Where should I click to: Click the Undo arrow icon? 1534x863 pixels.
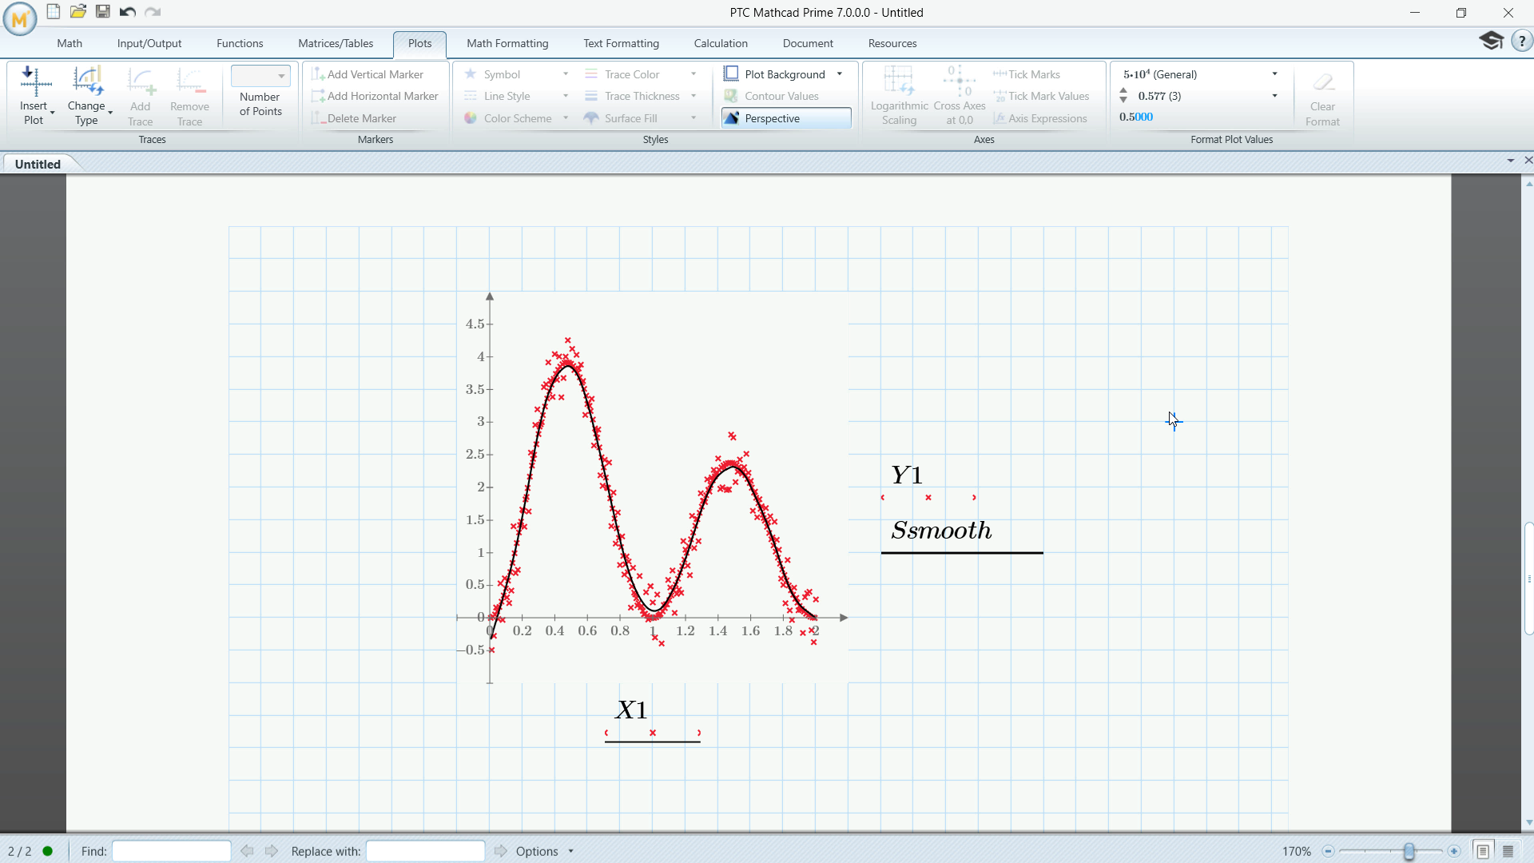128,11
